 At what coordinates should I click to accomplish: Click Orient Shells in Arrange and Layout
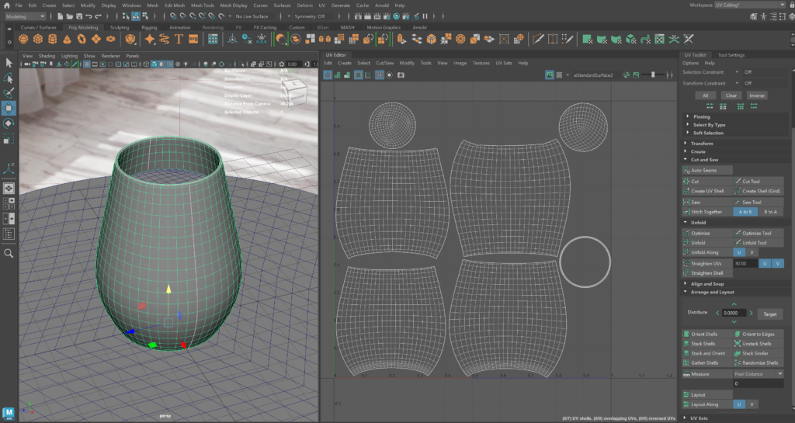coord(707,335)
